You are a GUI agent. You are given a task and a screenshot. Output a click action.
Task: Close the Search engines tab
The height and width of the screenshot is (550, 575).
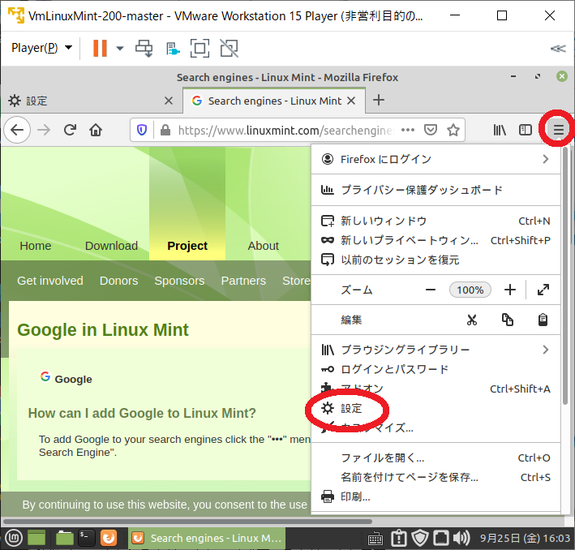click(351, 101)
